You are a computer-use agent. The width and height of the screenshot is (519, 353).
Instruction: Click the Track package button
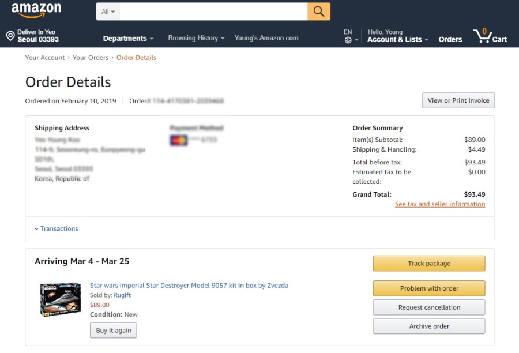click(428, 264)
